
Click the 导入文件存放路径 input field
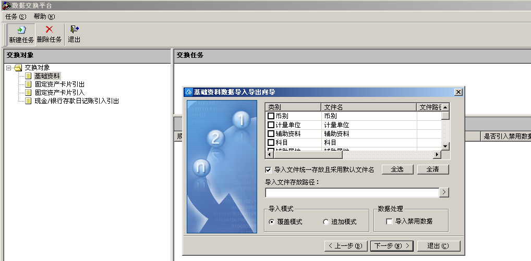[352, 193]
